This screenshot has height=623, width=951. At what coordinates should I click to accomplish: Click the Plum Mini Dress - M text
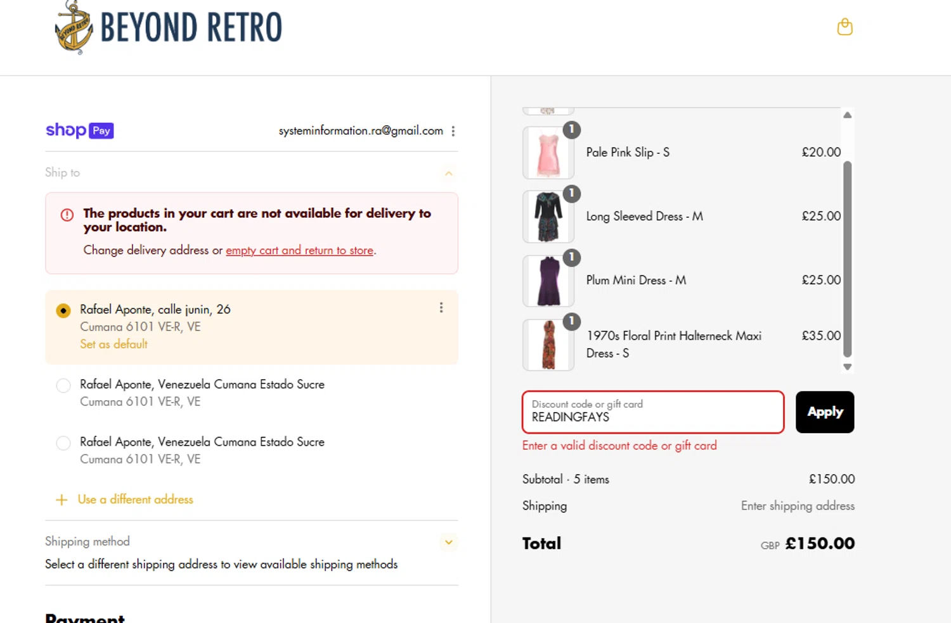coord(636,280)
